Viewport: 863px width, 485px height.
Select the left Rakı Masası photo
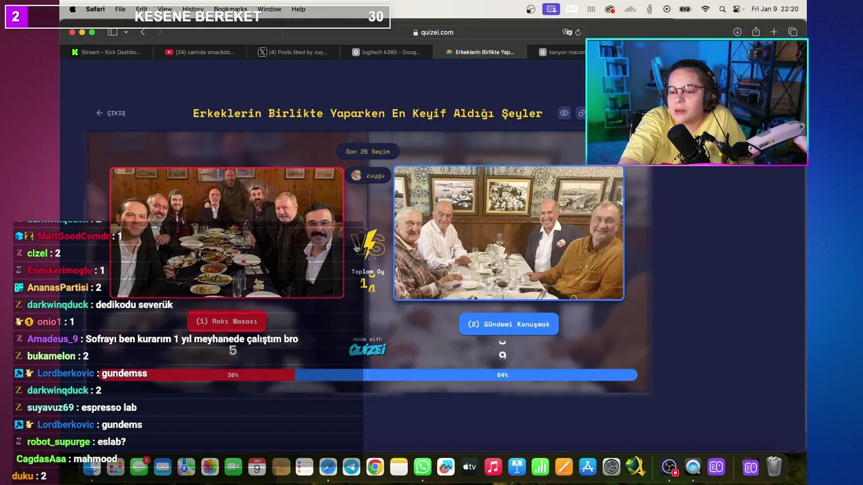pyautogui.click(x=227, y=232)
